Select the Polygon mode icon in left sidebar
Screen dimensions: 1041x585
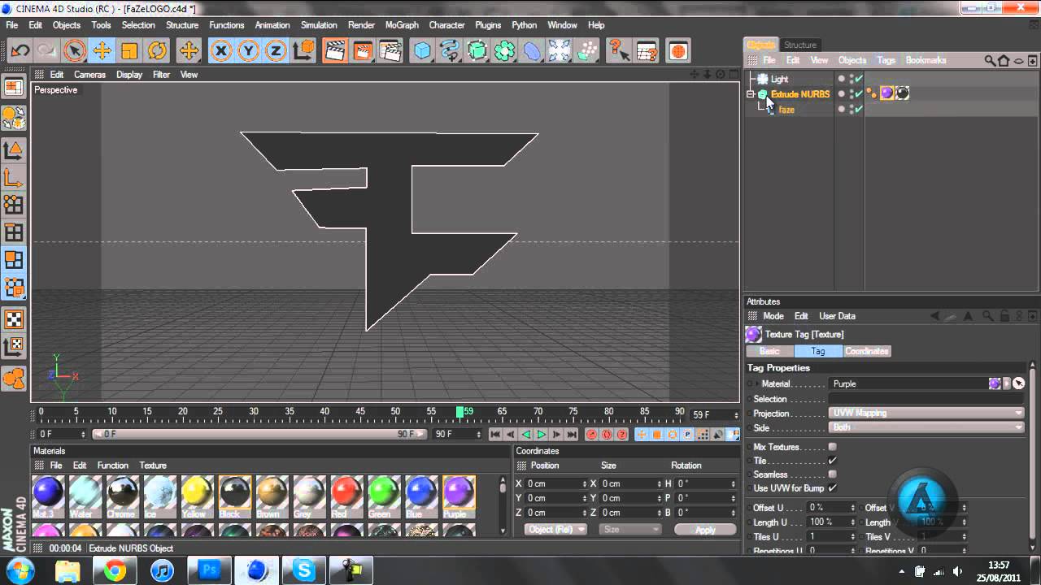pos(14,260)
